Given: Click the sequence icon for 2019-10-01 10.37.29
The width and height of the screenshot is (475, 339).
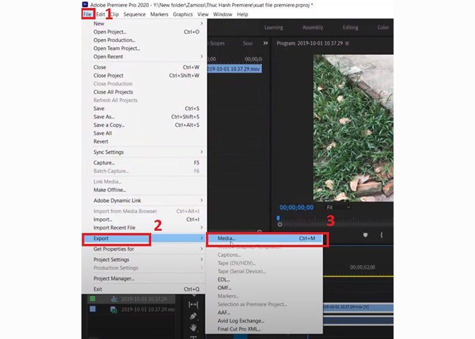Looking at the screenshot, I should click(114, 299).
